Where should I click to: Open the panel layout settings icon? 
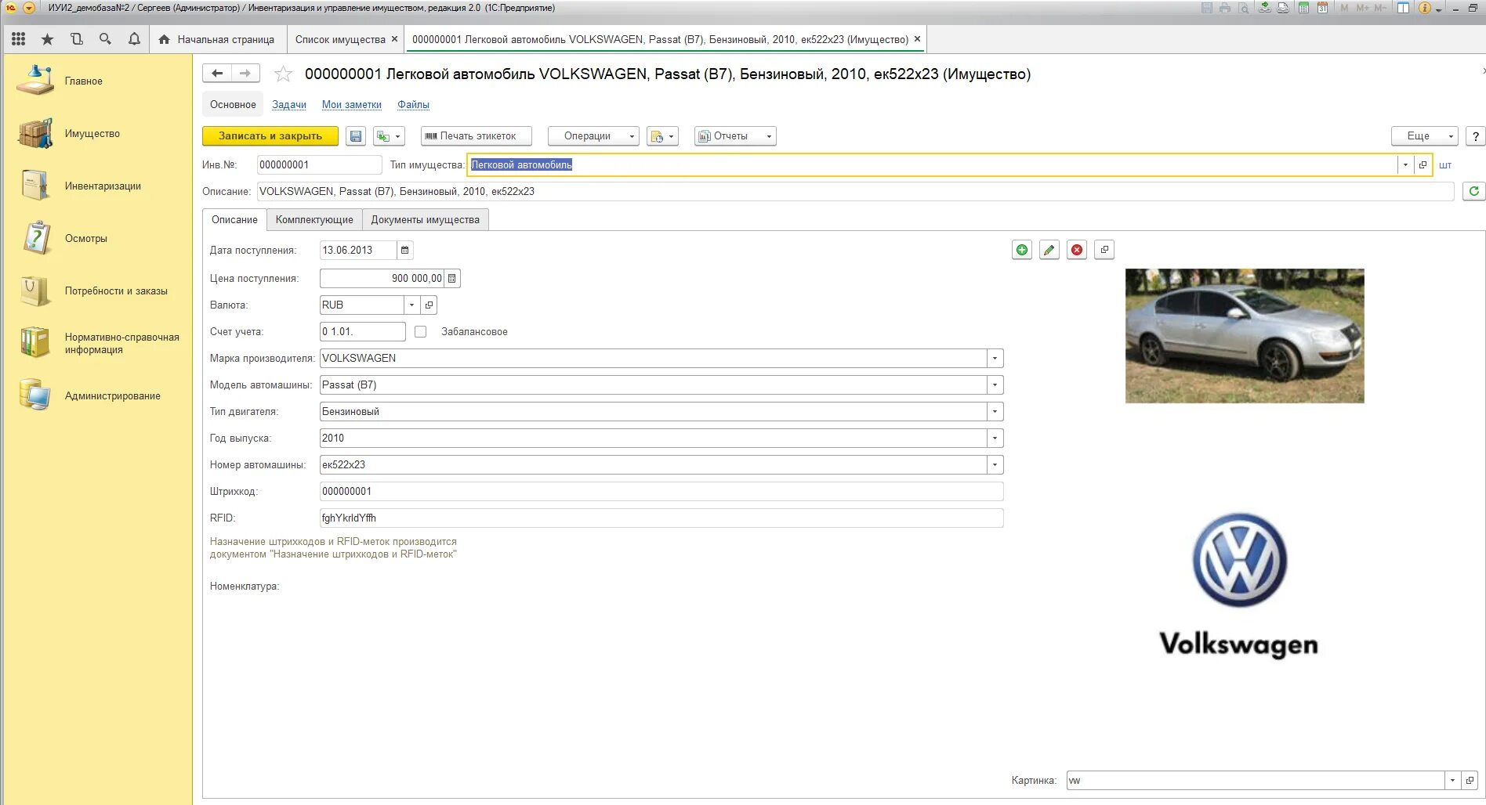[x=1403, y=8]
